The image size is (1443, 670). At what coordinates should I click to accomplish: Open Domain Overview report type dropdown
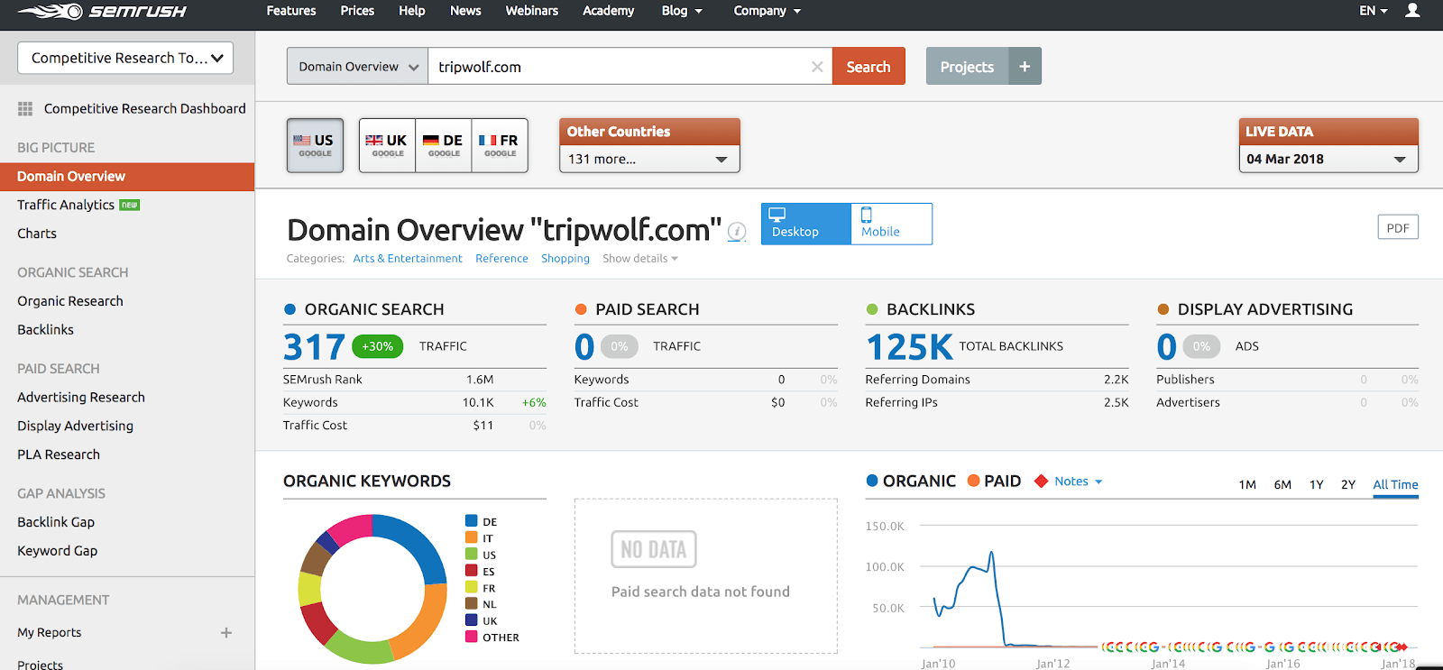(357, 67)
